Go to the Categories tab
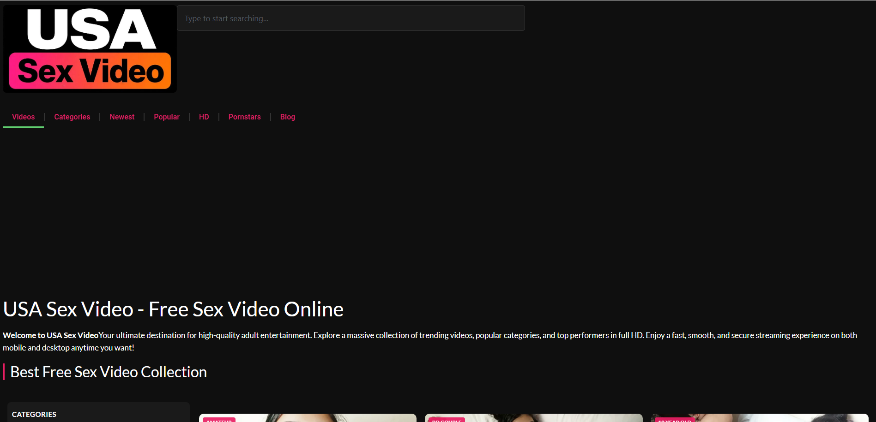 click(72, 117)
